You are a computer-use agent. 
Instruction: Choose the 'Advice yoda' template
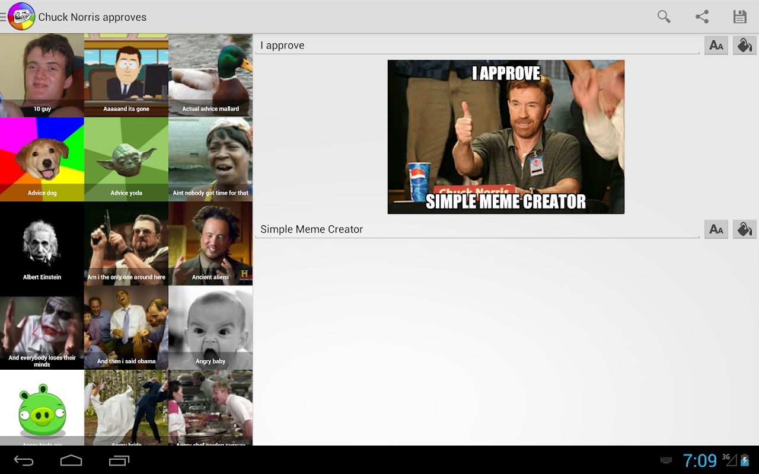[126, 159]
